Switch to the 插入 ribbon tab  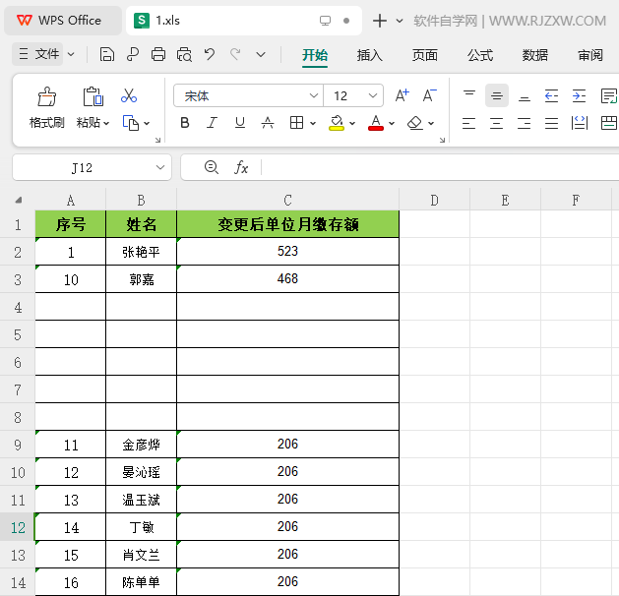click(x=369, y=55)
